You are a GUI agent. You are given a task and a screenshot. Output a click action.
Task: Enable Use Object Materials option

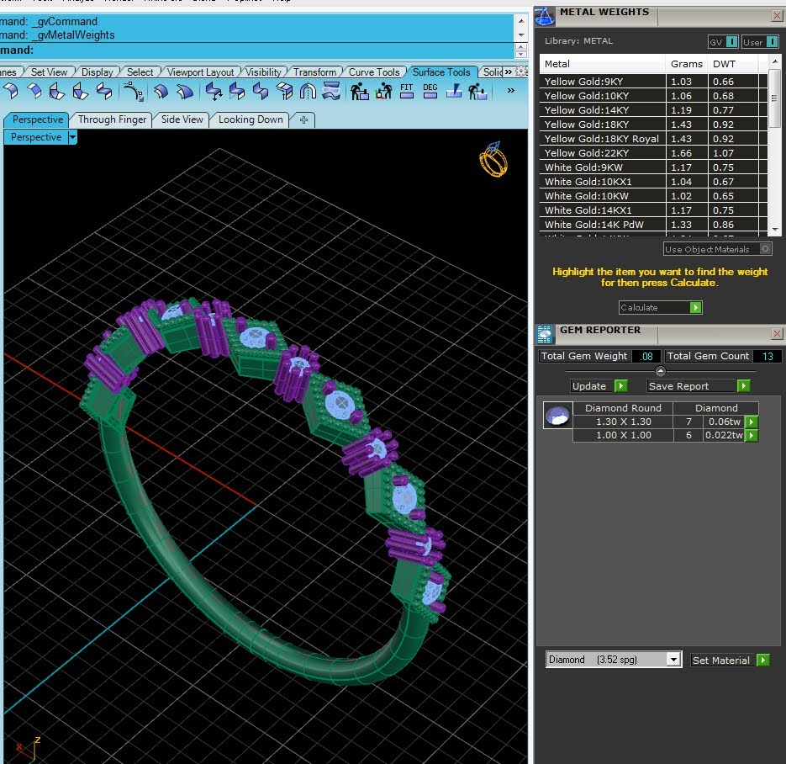717,249
